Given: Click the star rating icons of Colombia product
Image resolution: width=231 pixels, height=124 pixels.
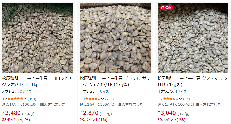Looking at the screenshot, I should coord(15,99).
